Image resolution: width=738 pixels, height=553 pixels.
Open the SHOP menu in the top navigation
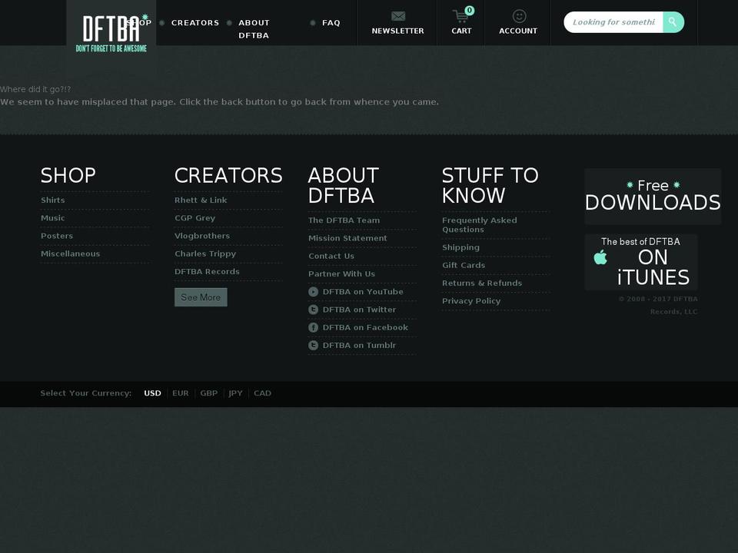(x=140, y=22)
